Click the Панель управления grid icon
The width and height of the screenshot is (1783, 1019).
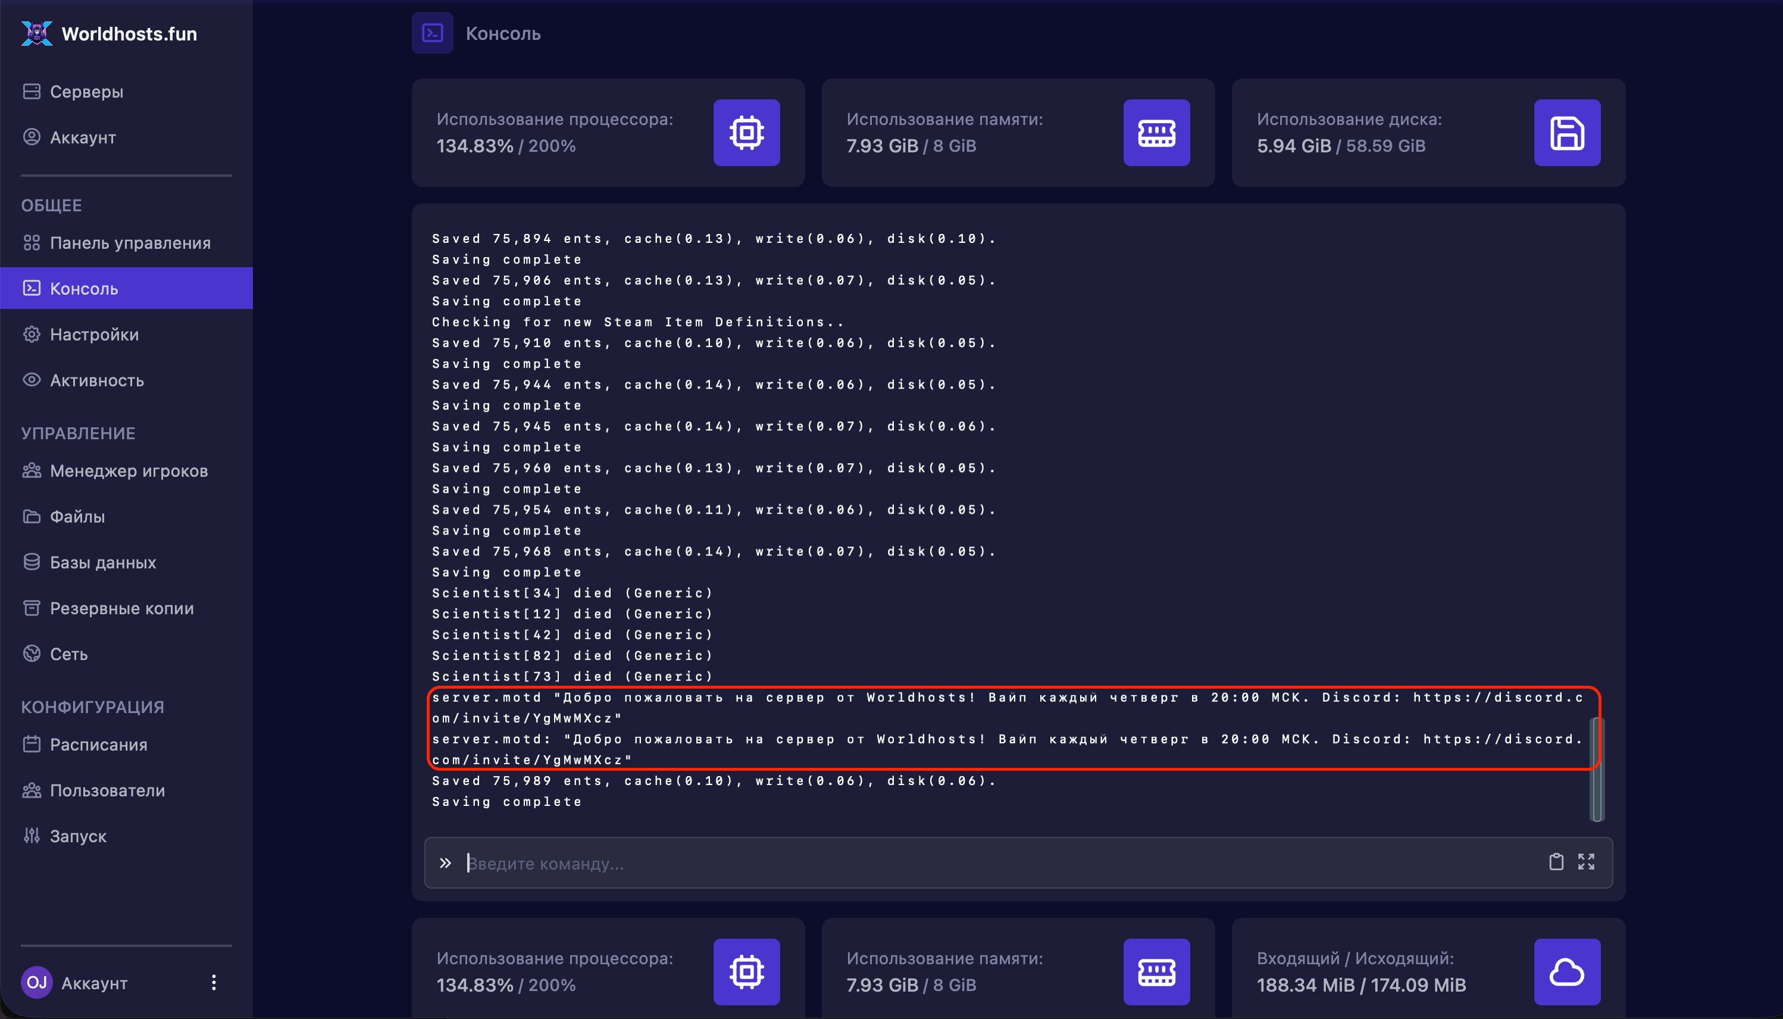[32, 243]
